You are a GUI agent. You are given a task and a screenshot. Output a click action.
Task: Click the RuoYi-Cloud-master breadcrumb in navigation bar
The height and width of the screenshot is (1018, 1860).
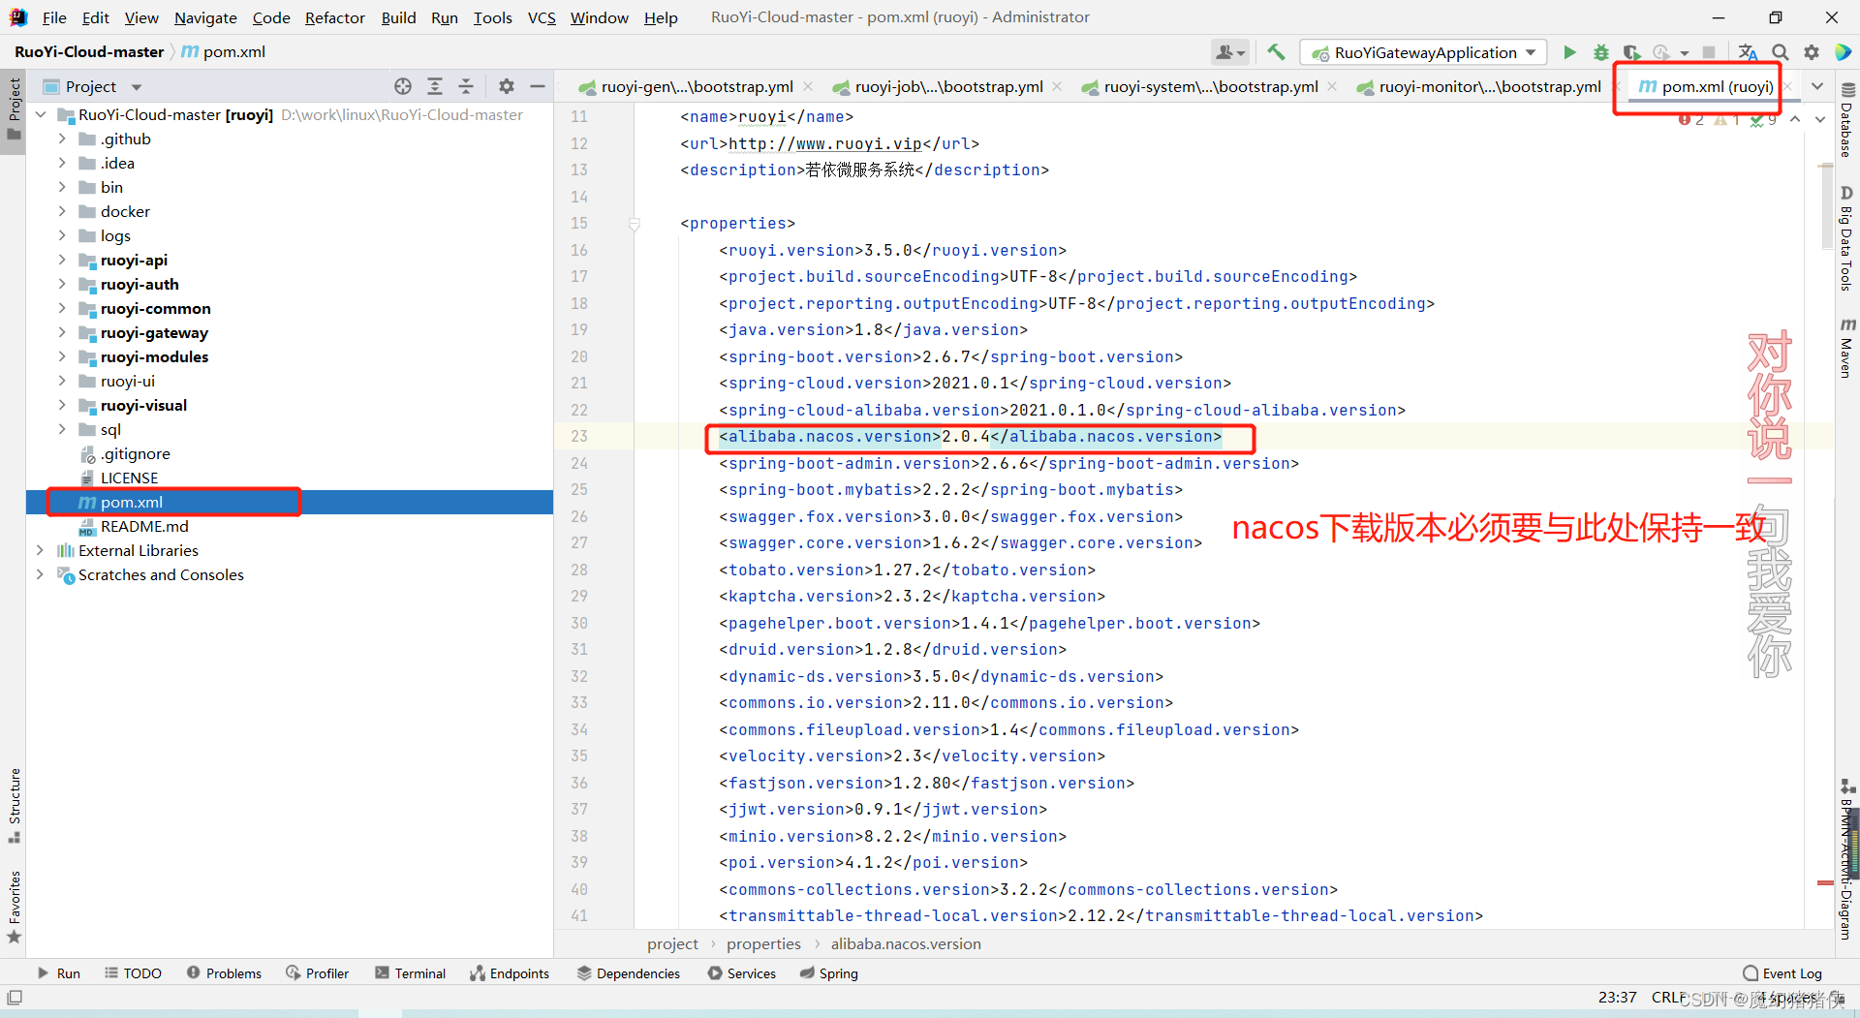coord(89,51)
